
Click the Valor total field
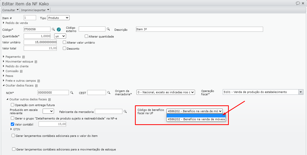click(40, 48)
